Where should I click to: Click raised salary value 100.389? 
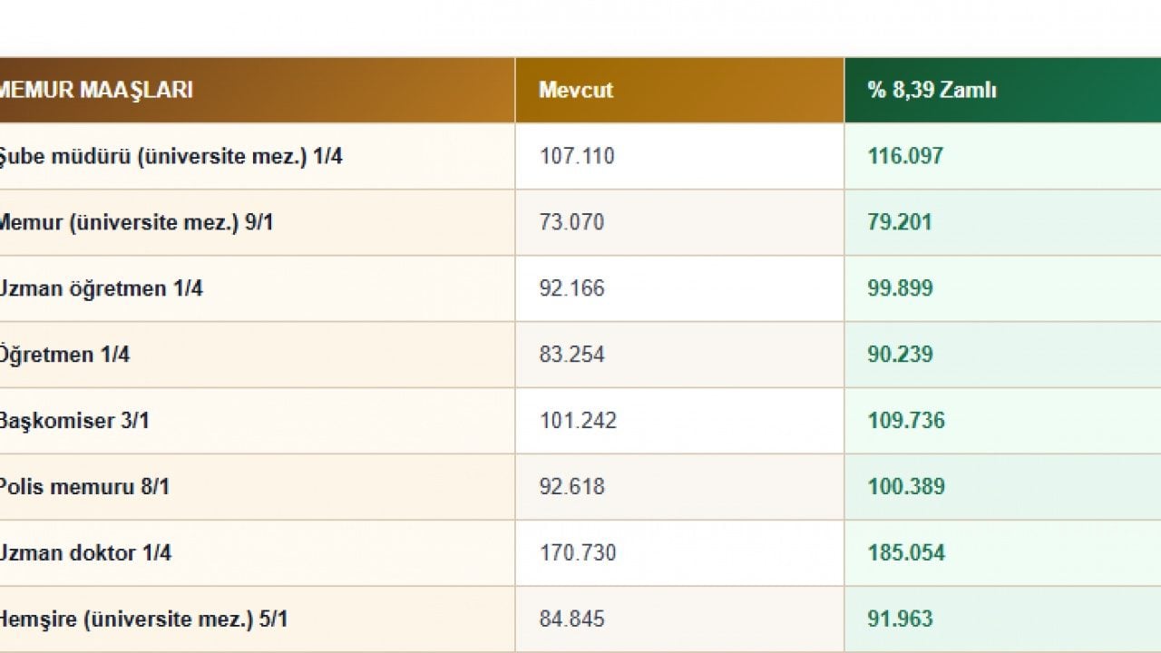pyautogui.click(x=906, y=487)
